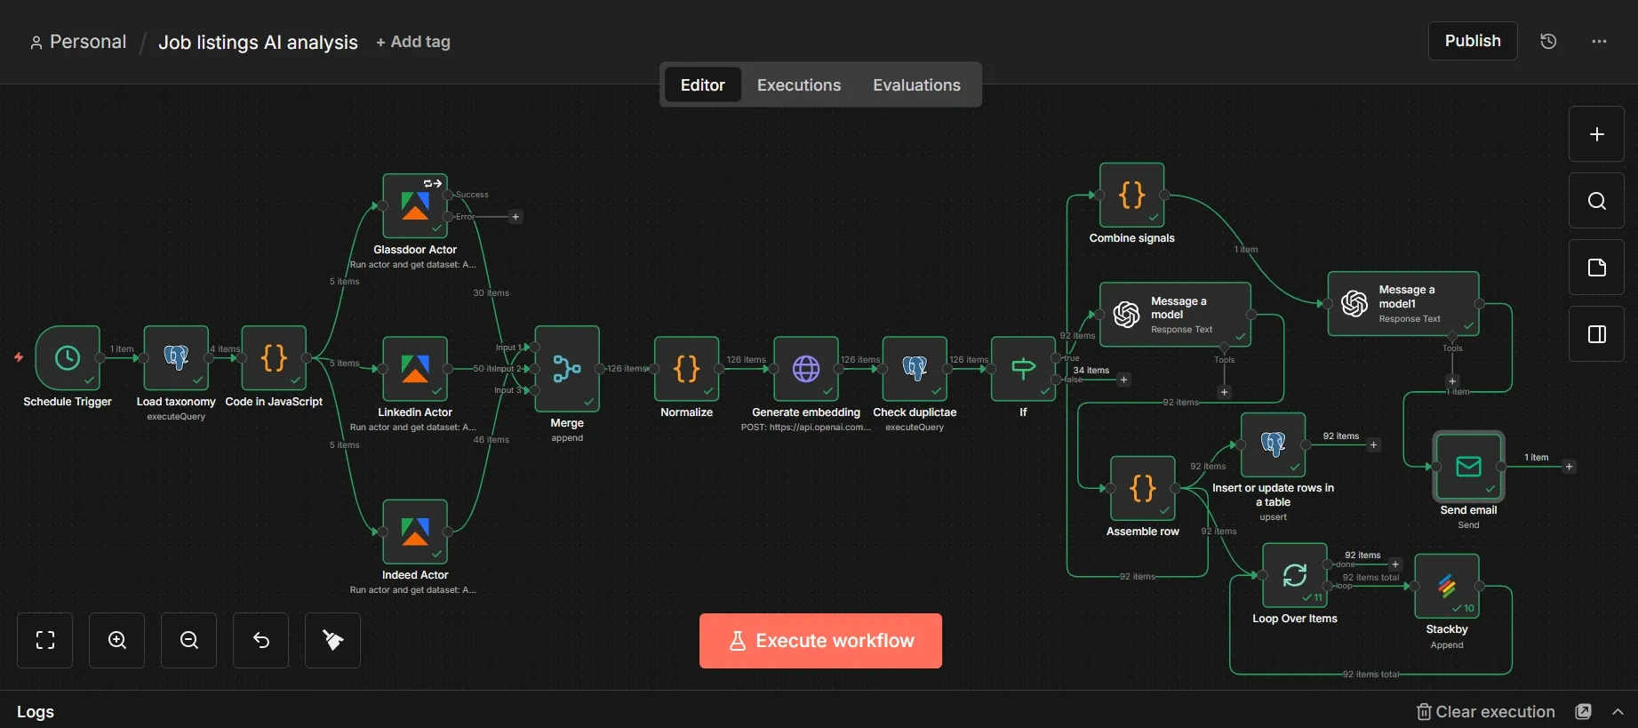Select the Glassdoor Actor node
The width and height of the screenshot is (1638, 728).
(415, 205)
